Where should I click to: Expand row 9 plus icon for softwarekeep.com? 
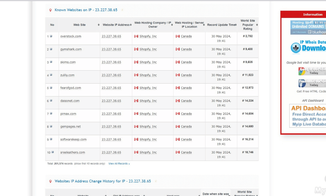[51, 139]
